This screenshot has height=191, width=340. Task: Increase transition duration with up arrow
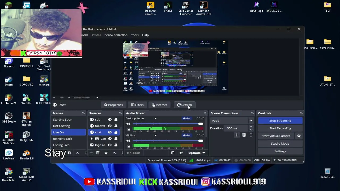(251, 127)
